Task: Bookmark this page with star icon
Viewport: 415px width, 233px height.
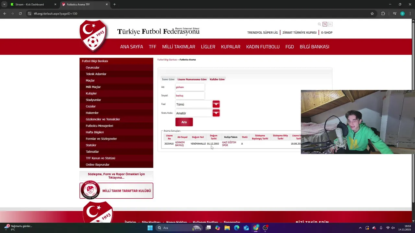Action: coord(372,14)
